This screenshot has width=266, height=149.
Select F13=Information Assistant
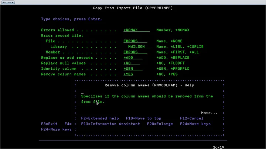point(110,124)
